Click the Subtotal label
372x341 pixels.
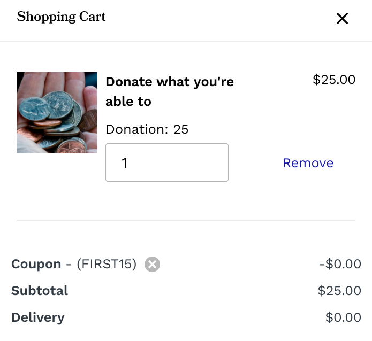(40, 291)
